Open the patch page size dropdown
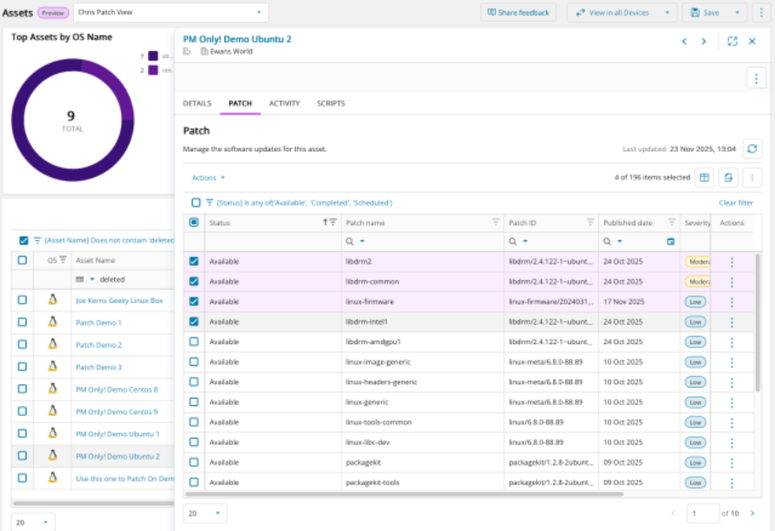775x531 pixels. pyautogui.click(x=205, y=514)
